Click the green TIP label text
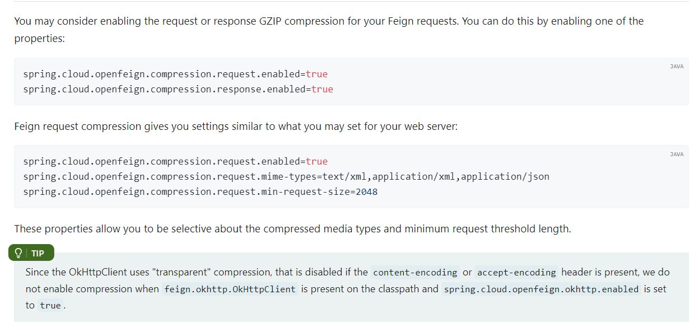This screenshot has height=332, width=699. 38,253
